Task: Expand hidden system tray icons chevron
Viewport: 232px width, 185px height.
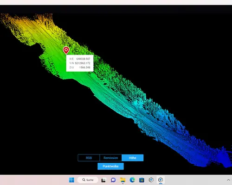Action: click(228, 180)
